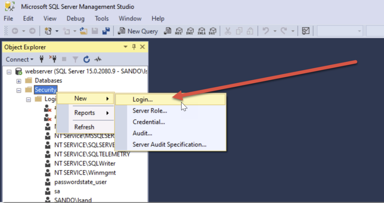Open the View menu
The width and height of the screenshot is (384, 203).
pyautogui.click(x=50, y=19)
